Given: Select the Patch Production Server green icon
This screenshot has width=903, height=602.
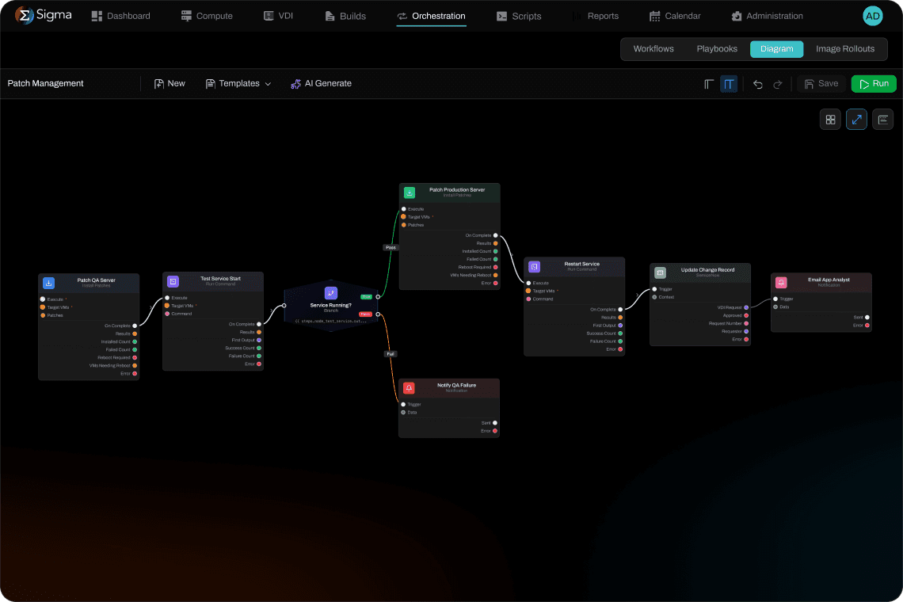Looking at the screenshot, I should point(410,192).
